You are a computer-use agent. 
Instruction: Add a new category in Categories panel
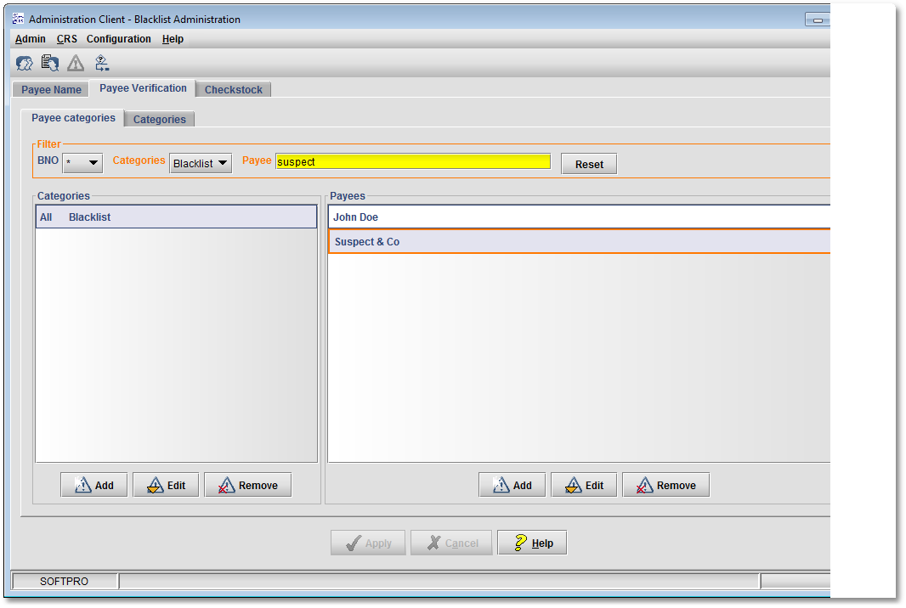pyautogui.click(x=93, y=485)
